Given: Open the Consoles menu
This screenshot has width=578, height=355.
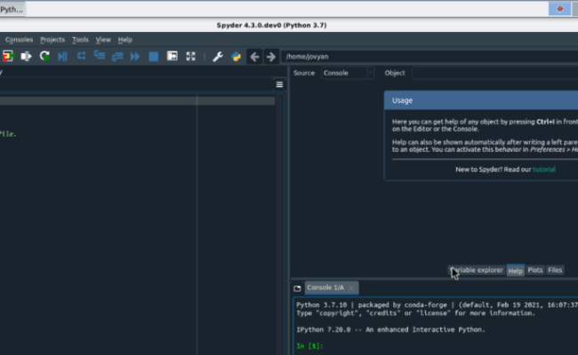Looking at the screenshot, I should point(20,39).
